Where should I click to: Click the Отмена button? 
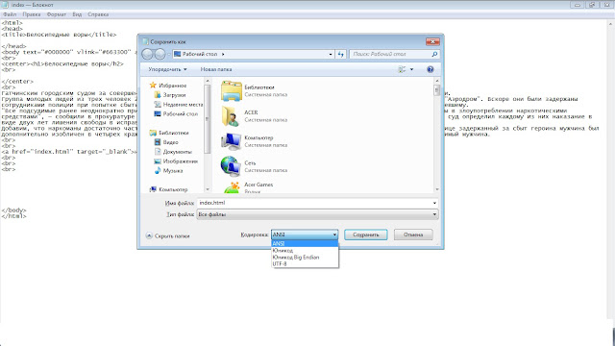coord(413,235)
